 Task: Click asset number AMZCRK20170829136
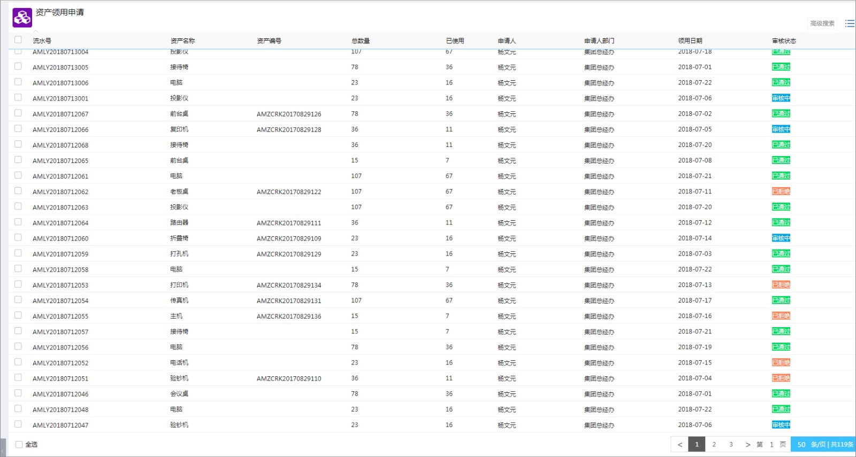[289, 316]
